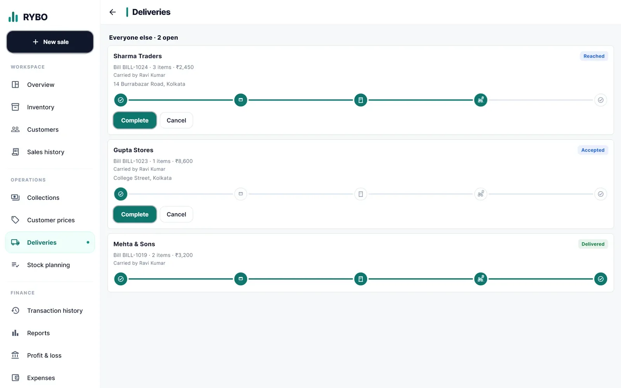Click the RYBO logo icon

pyautogui.click(x=13, y=17)
